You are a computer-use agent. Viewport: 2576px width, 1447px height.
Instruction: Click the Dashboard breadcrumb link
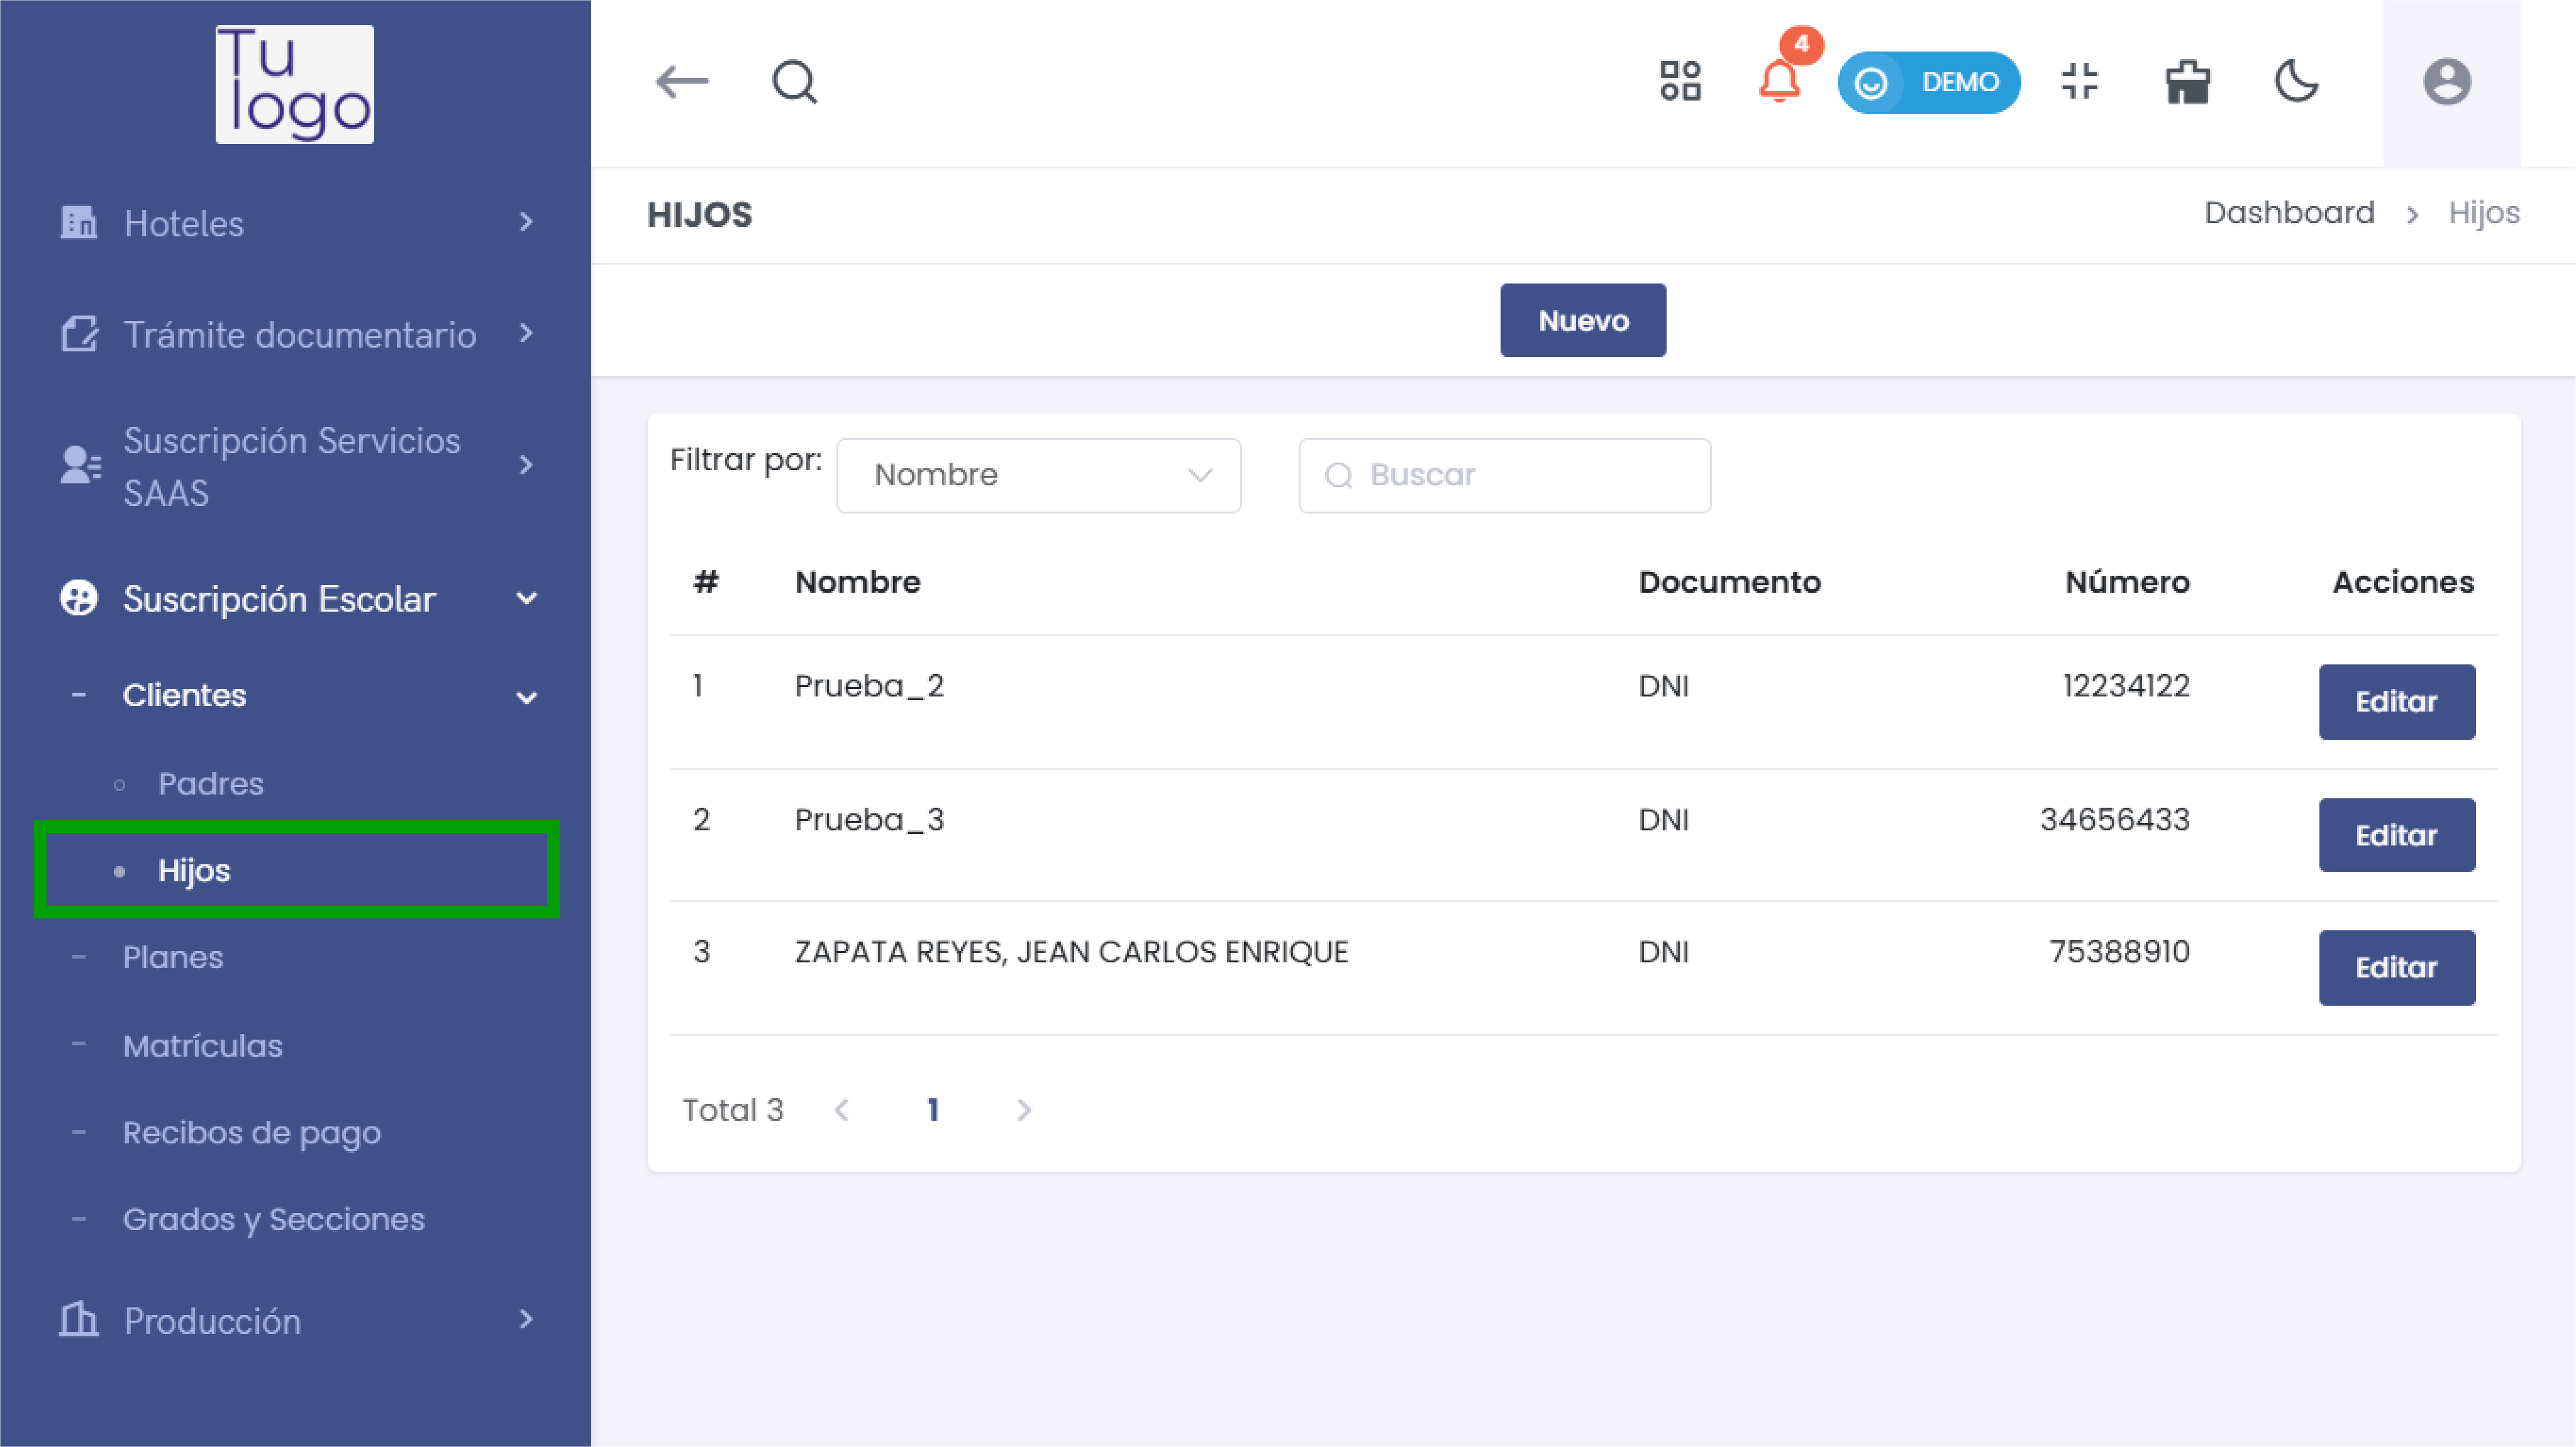pos(2289,213)
